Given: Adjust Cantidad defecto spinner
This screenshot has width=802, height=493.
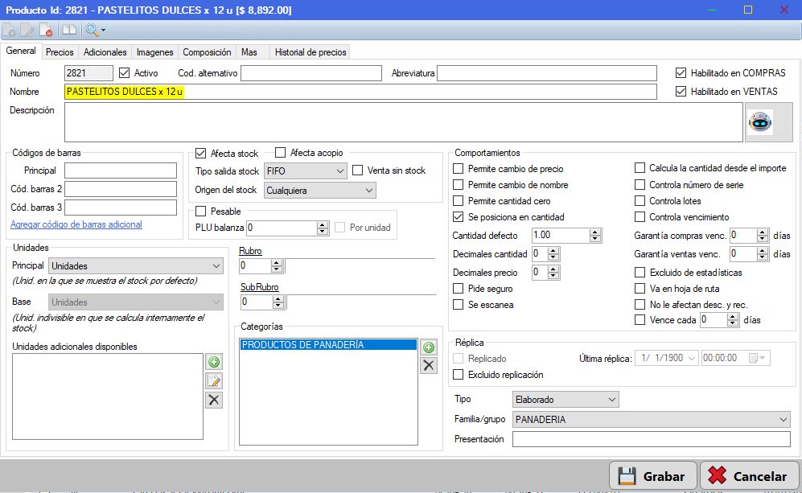Looking at the screenshot, I should [x=594, y=236].
